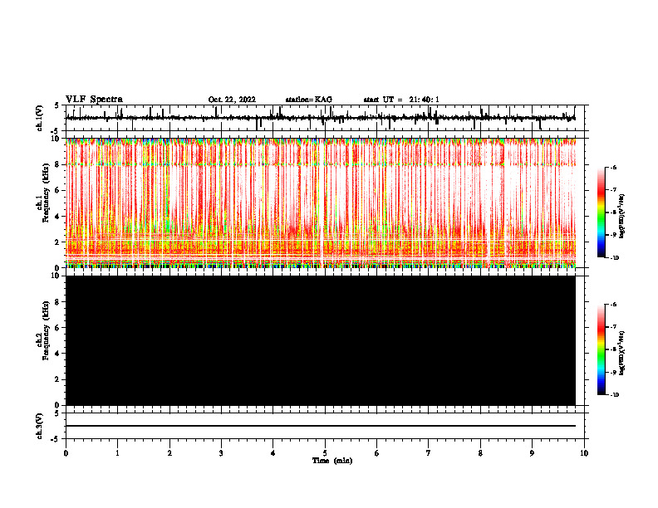Click the flat ch.3 voltage line
Viewport: 658px width, 508px height.
coord(321,426)
